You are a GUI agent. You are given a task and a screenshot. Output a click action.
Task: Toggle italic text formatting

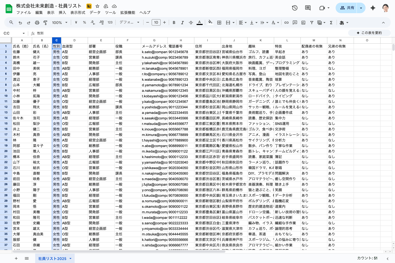point(182,23)
